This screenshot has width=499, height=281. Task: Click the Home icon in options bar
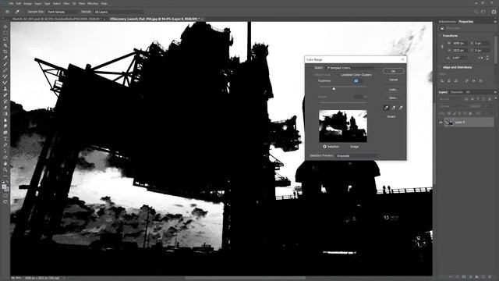(7, 12)
